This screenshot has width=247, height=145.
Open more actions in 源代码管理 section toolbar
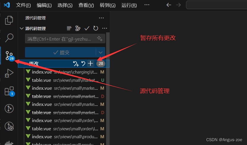point(105,28)
